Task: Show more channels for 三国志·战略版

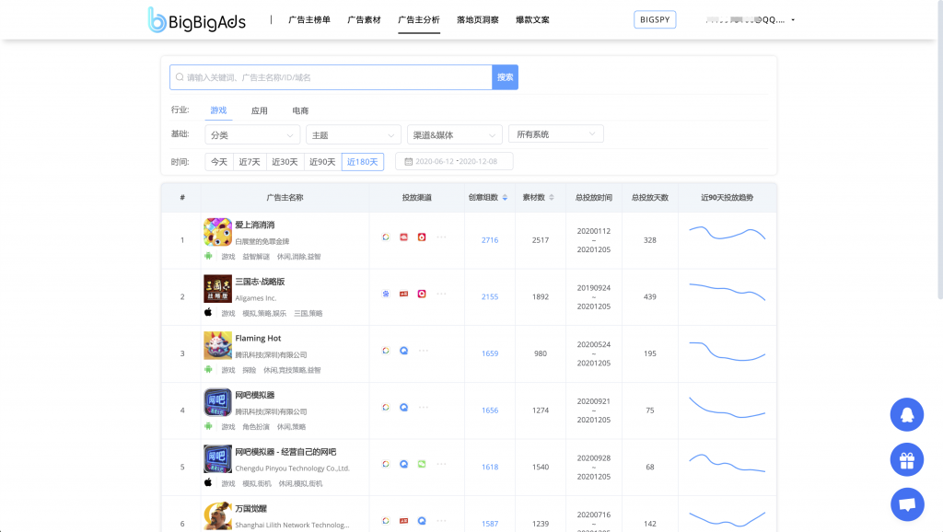Action: coord(441,294)
